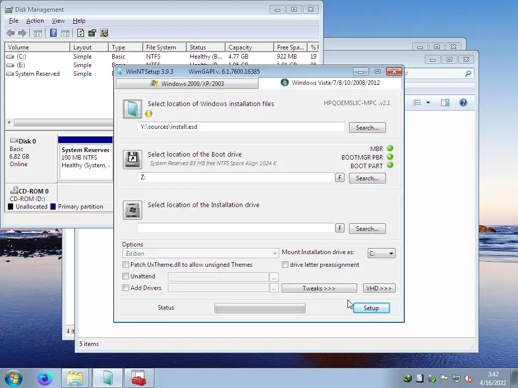Open the Help icon in Disk Management toolbar
The image size is (518, 388).
53,33
